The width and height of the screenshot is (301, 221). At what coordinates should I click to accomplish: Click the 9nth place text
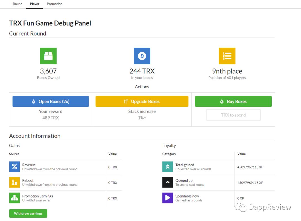[227, 71]
